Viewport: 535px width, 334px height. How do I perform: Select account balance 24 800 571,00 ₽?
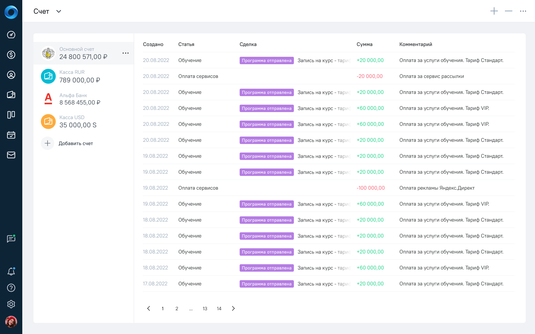click(x=83, y=57)
